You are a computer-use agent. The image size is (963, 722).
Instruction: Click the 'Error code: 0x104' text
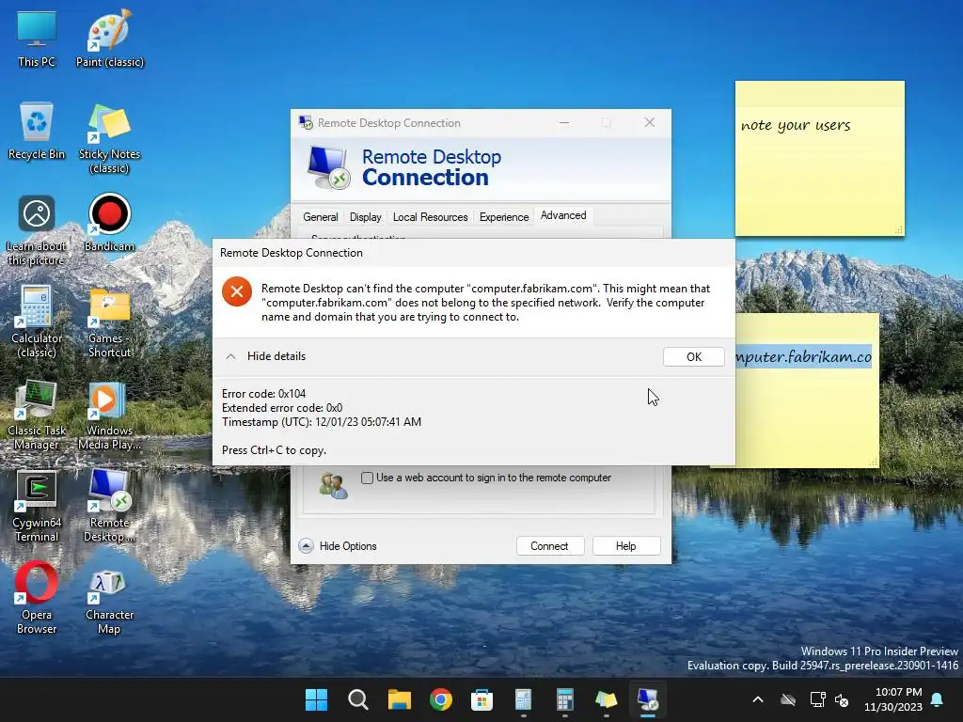(263, 394)
